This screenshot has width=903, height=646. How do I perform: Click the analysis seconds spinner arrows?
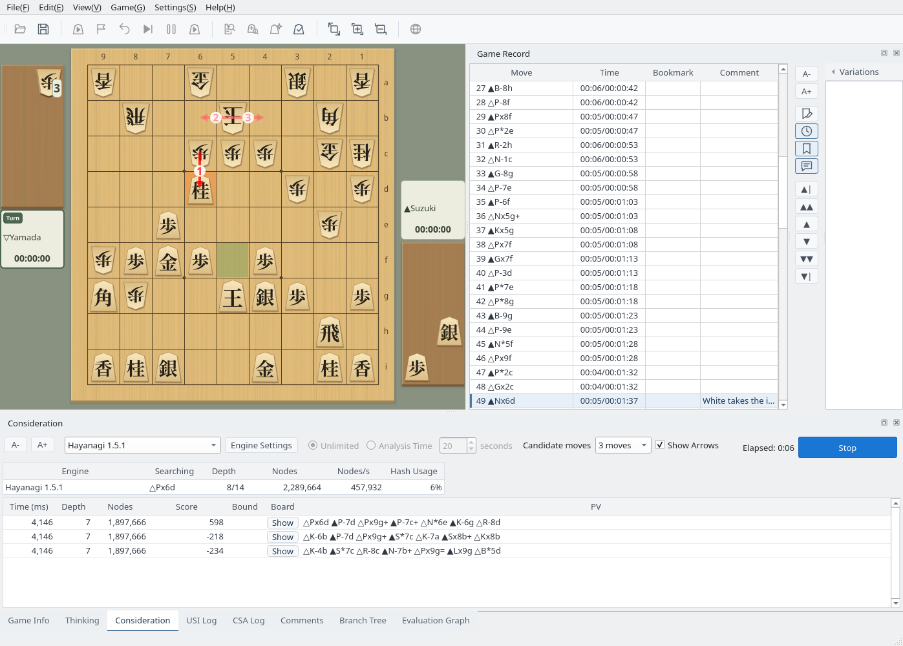471,446
